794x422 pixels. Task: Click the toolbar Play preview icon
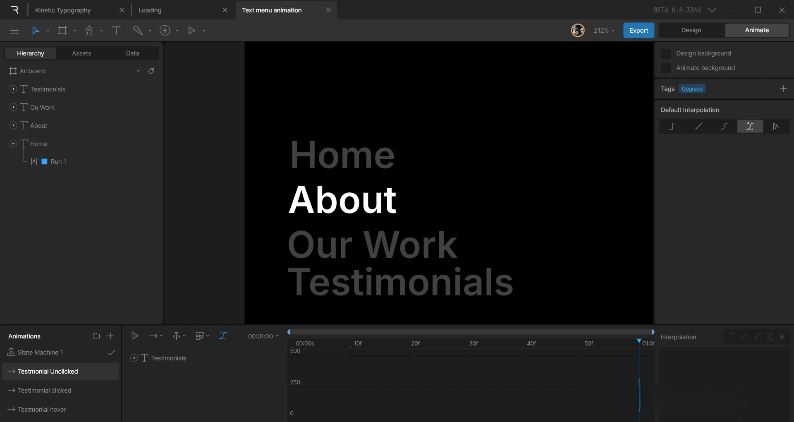(x=191, y=30)
